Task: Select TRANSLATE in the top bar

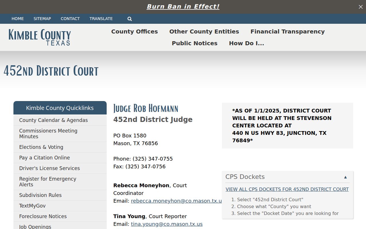Action: pyautogui.click(x=101, y=19)
